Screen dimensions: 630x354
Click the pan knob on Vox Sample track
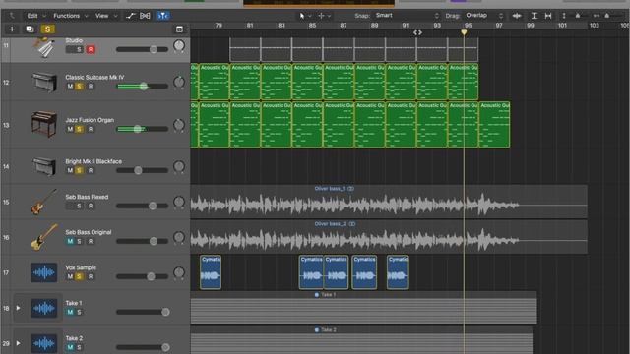click(x=179, y=272)
